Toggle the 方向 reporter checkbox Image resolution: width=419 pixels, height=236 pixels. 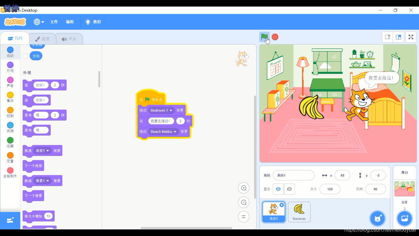pos(25,56)
